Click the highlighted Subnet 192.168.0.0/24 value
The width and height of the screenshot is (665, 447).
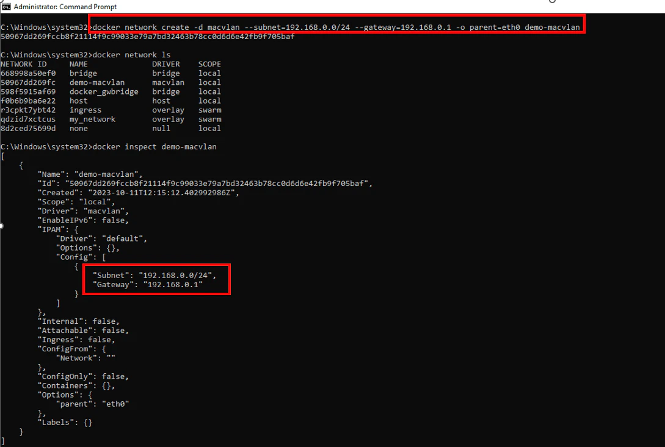pos(151,275)
